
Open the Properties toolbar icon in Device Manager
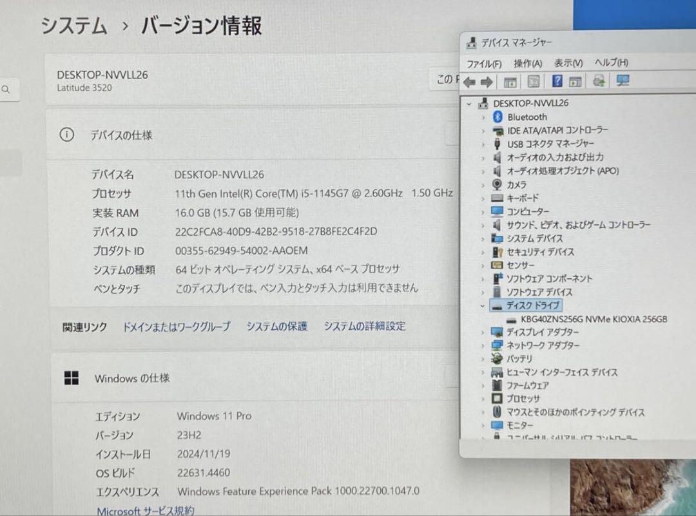tap(534, 82)
